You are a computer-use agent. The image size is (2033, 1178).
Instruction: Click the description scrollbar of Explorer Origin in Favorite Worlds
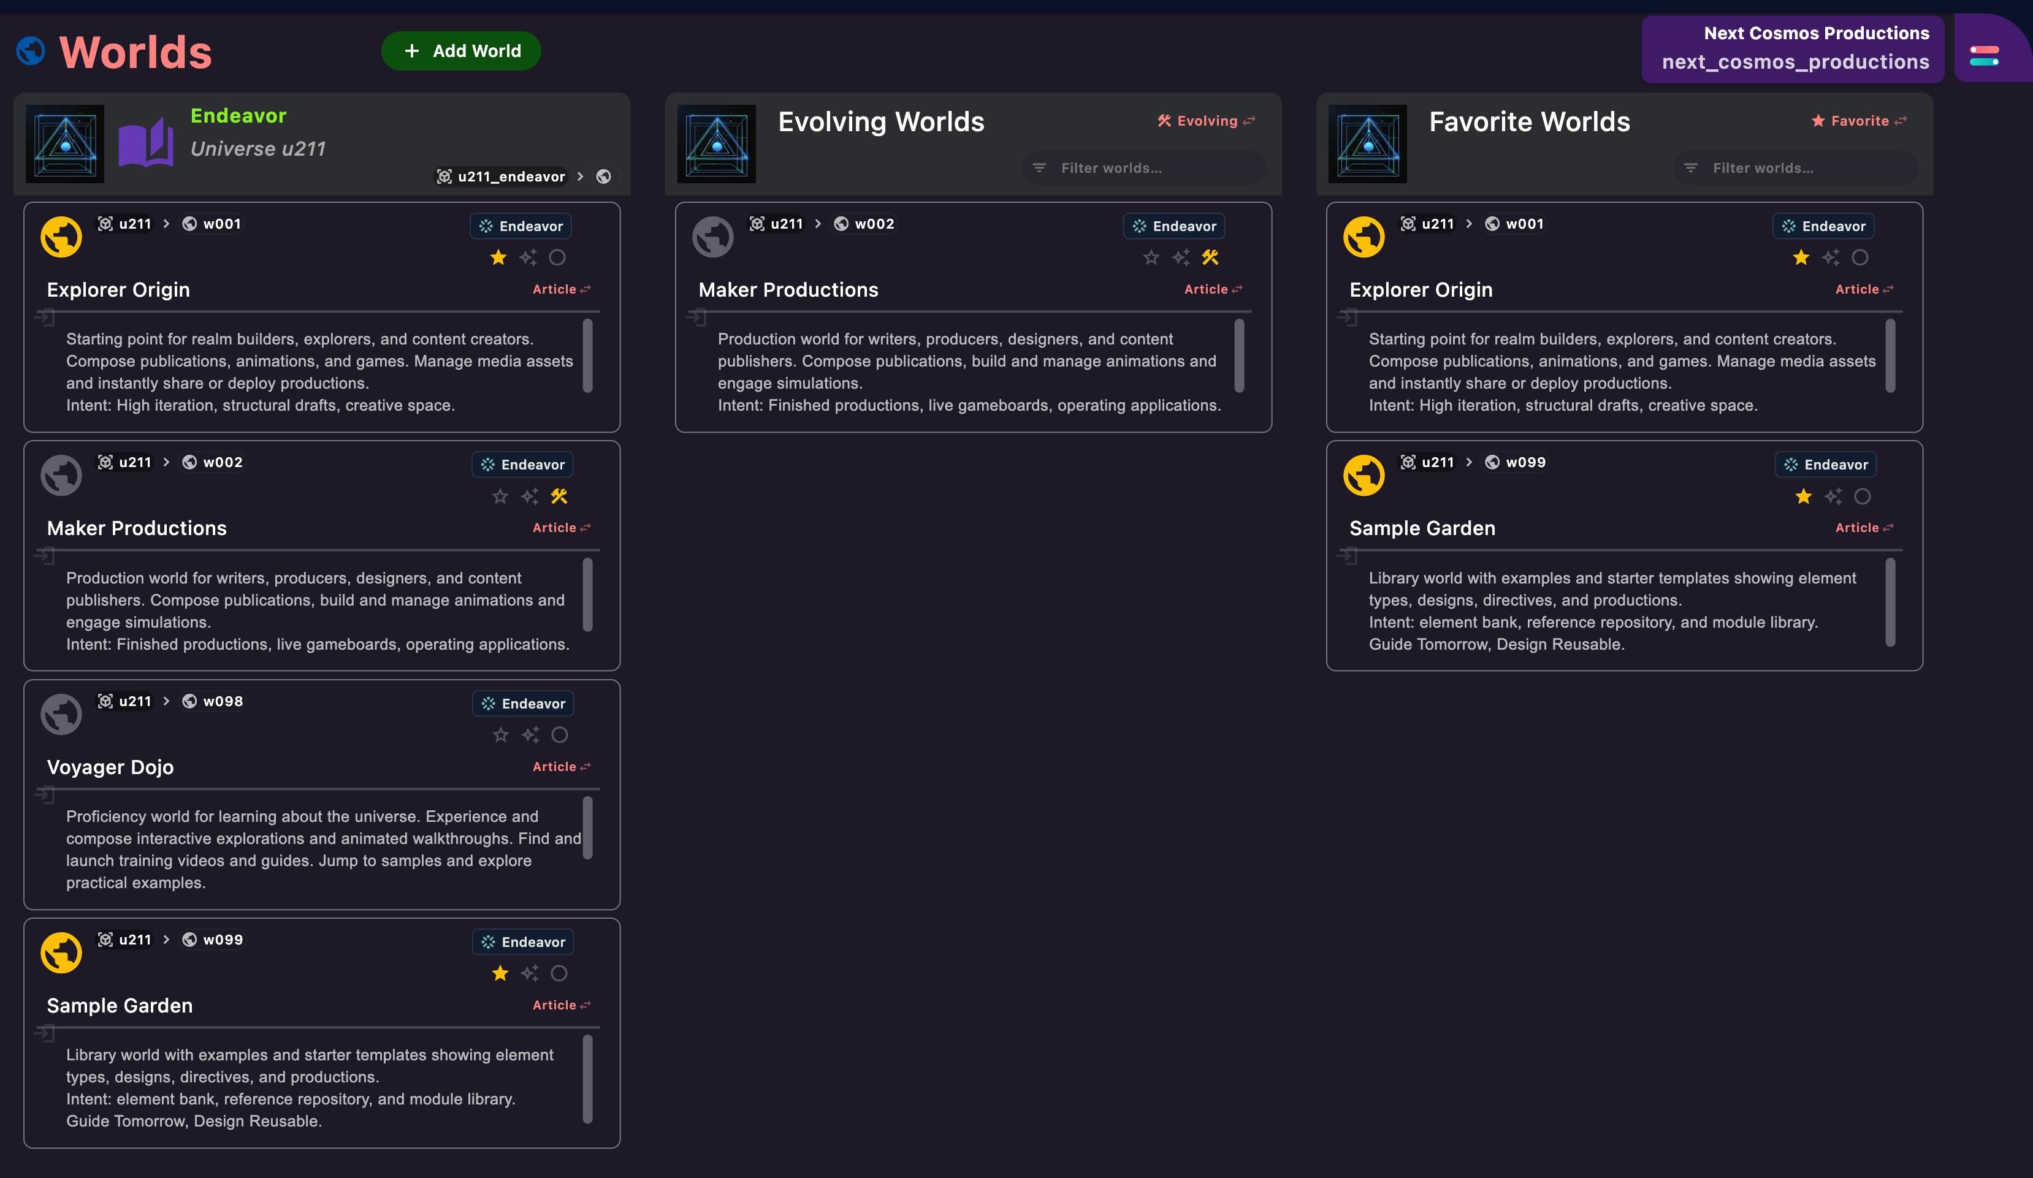tap(1890, 355)
